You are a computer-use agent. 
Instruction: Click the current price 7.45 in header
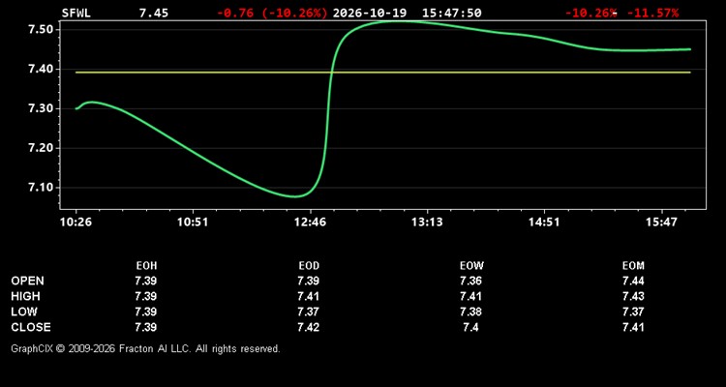154,13
